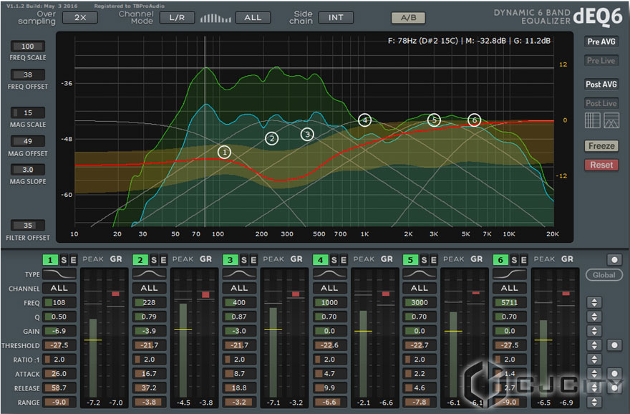Click band 2 threshold field showing -21.7
The width and height of the screenshot is (630, 414).
149,345
